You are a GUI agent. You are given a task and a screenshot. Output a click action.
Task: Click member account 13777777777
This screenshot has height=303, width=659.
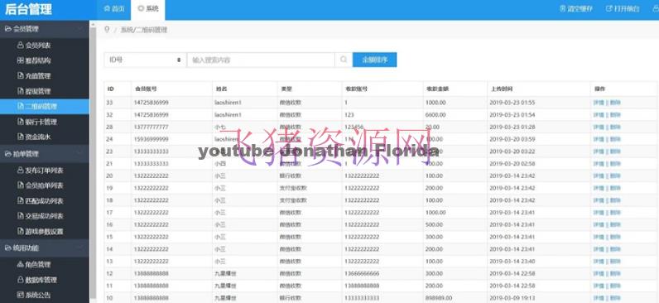[152, 127]
